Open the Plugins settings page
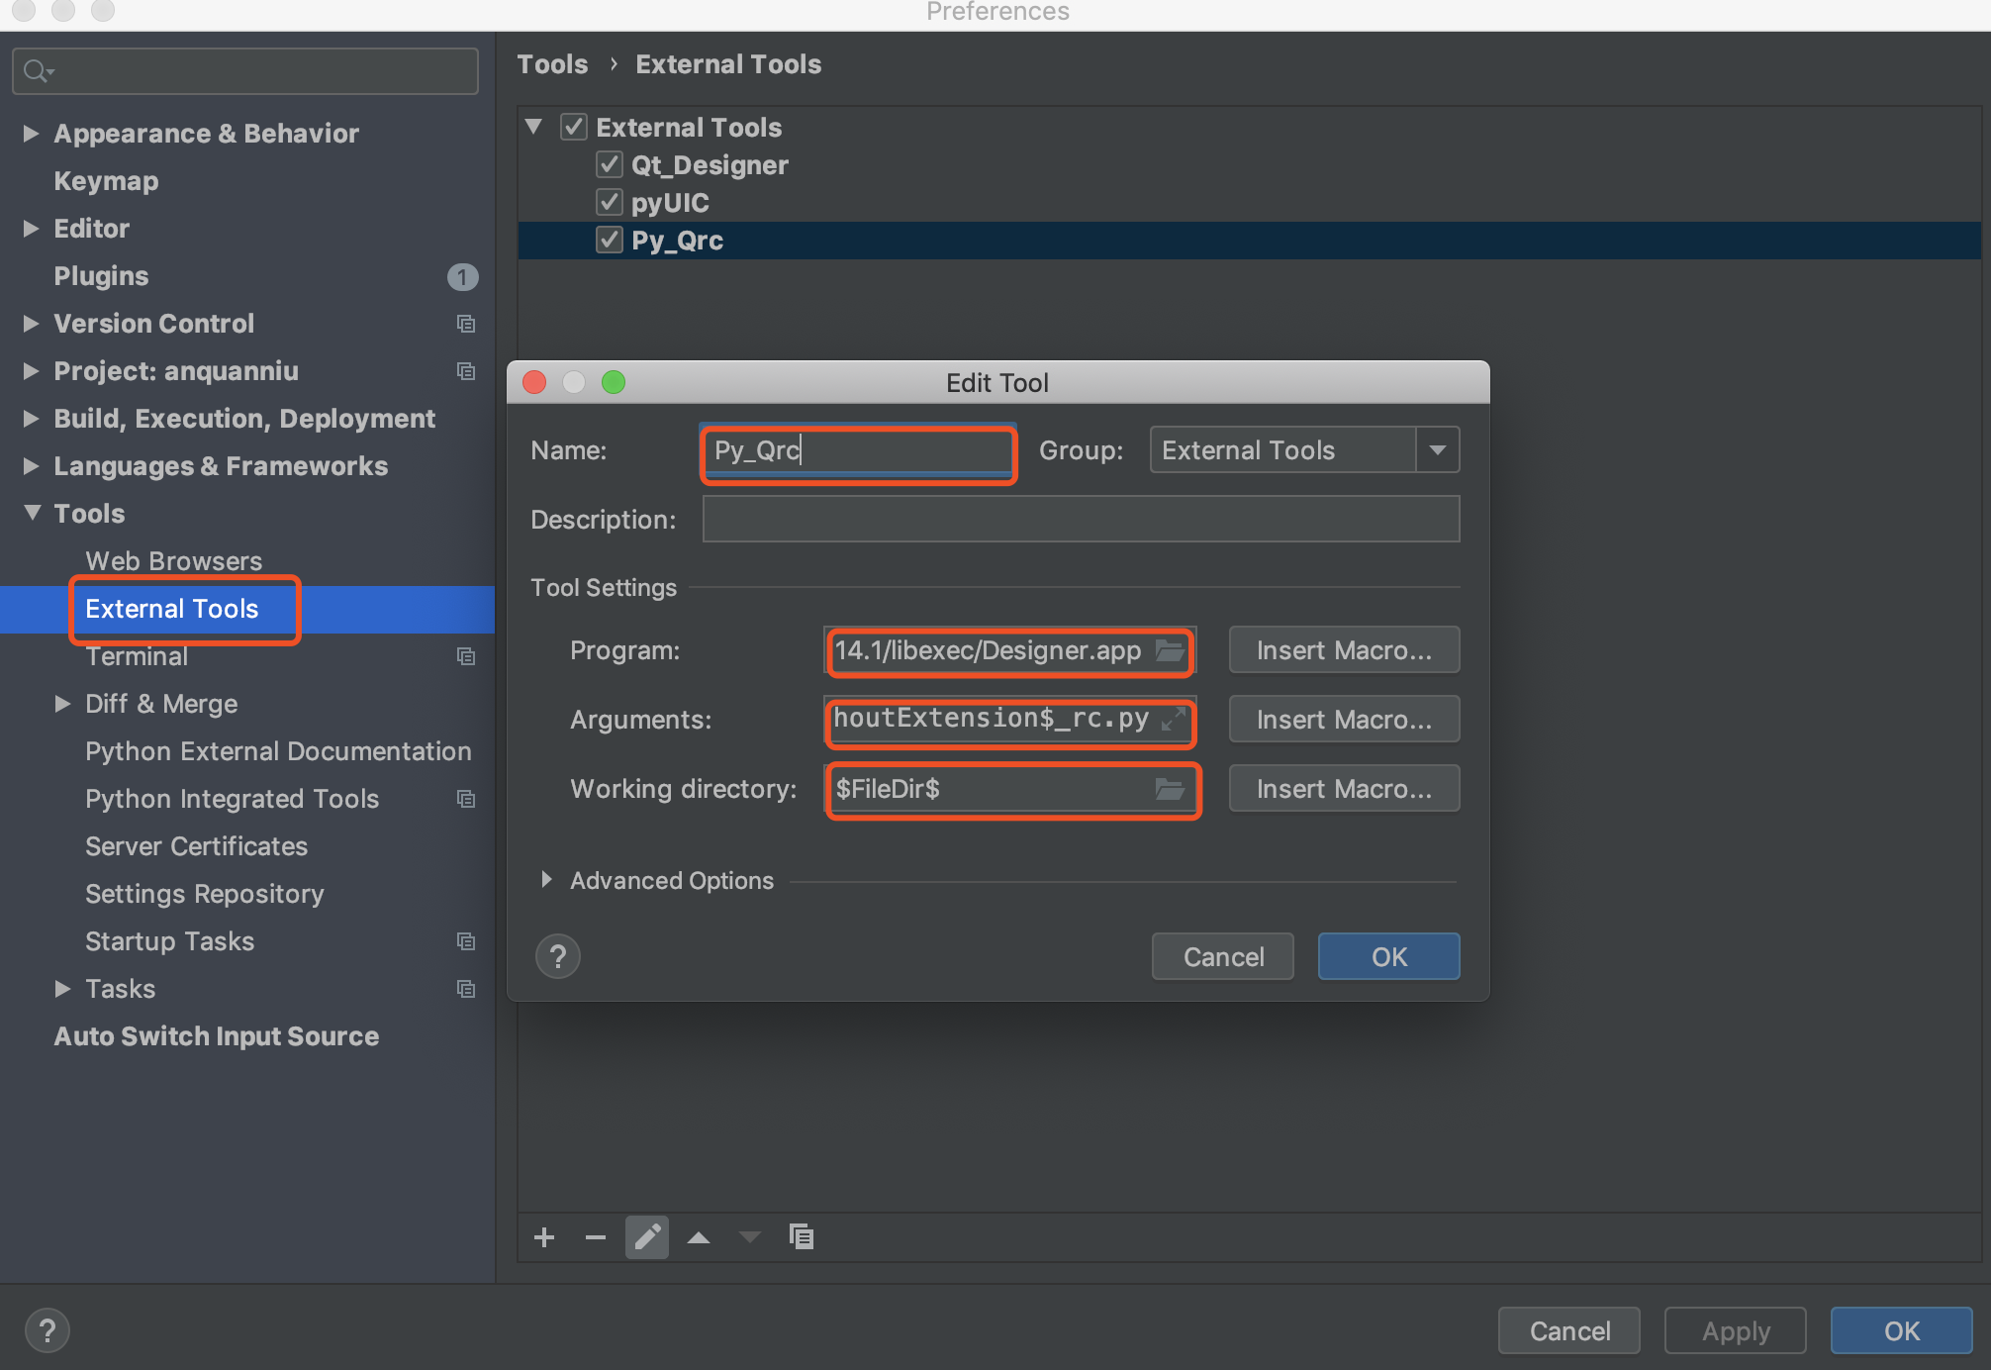This screenshot has width=1991, height=1370. pyautogui.click(x=101, y=275)
